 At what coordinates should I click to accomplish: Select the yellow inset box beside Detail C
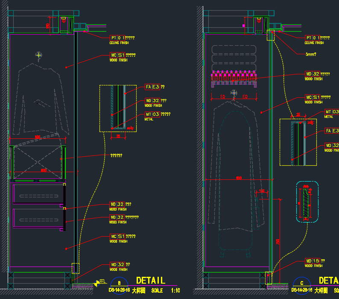click(x=298, y=142)
